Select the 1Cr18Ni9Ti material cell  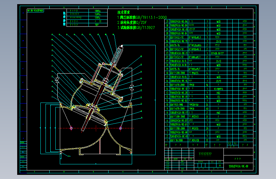click(218, 89)
